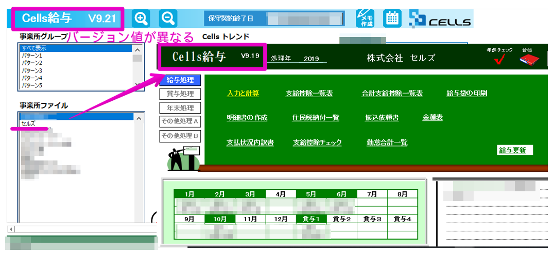Click the CELLS logo
Screen dimensions: 554x253
tap(440, 19)
